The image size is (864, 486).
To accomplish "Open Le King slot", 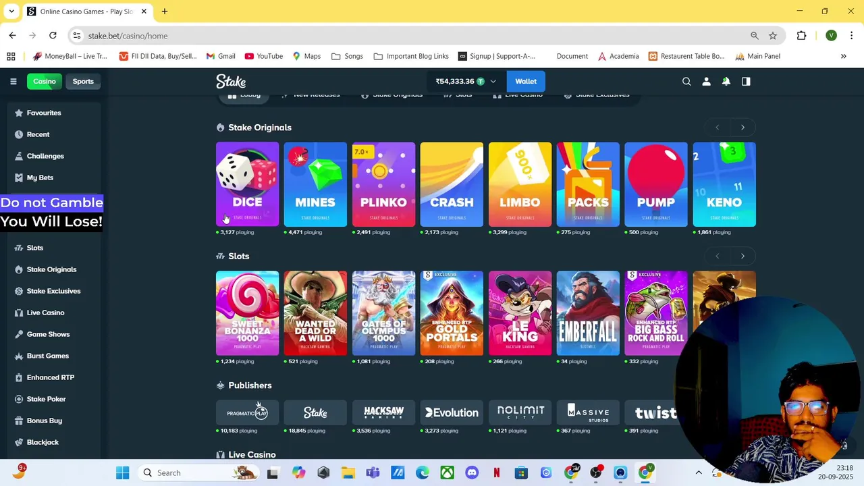I will 520,313.
